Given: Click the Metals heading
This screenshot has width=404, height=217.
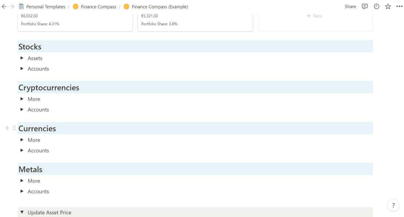Looking at the screenshot, I should [30, 169].
